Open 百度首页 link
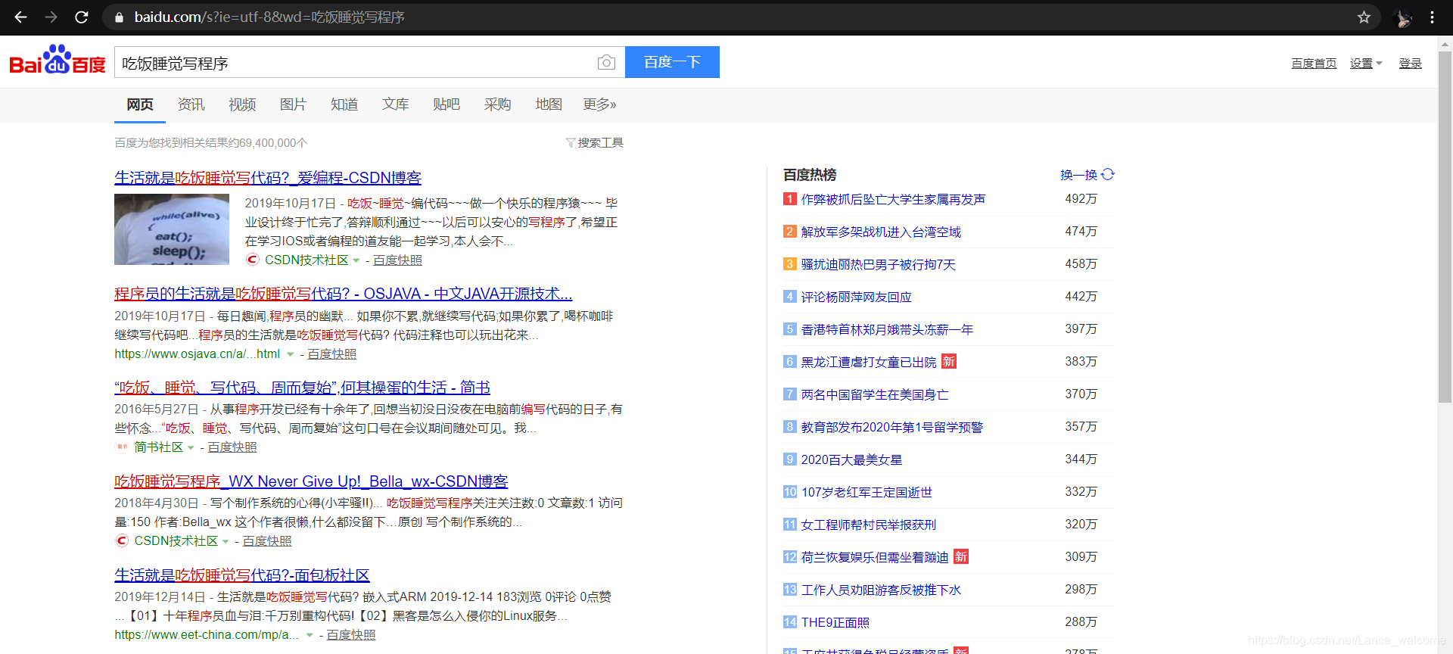1453x654 pixels. click(1314, 64)
